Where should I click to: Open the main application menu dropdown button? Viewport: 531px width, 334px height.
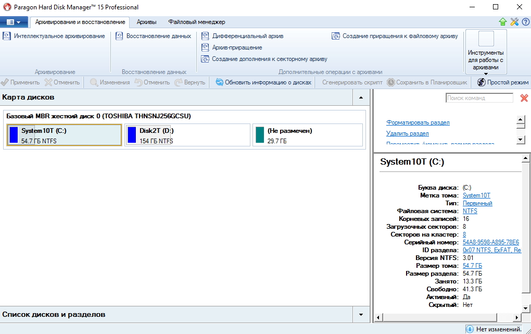point(13,22)
